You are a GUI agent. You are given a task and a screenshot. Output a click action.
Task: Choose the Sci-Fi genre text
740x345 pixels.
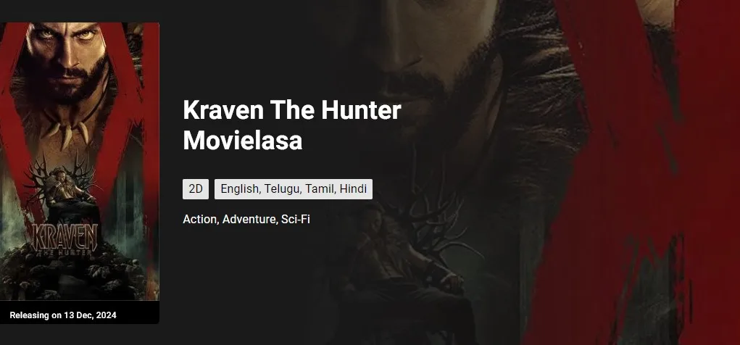pos(296,219)
